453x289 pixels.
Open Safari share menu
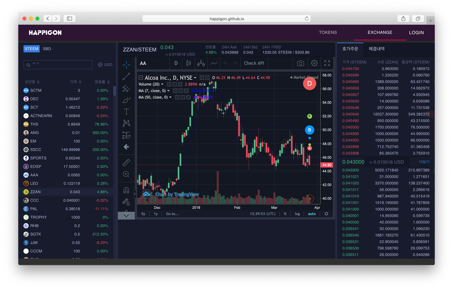[x=403, y=19]
